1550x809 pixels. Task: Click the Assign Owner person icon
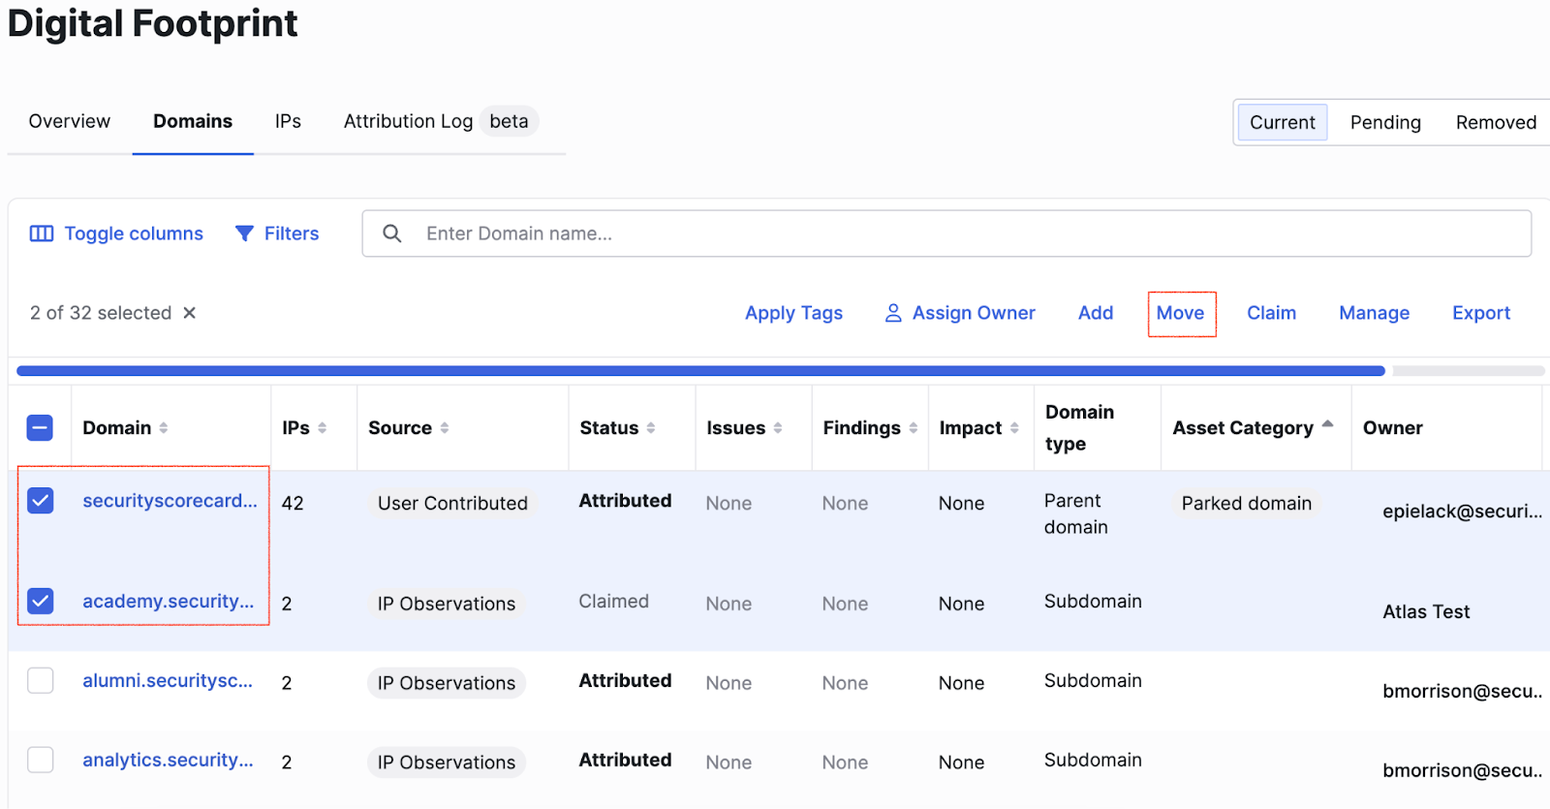point(893,313)
